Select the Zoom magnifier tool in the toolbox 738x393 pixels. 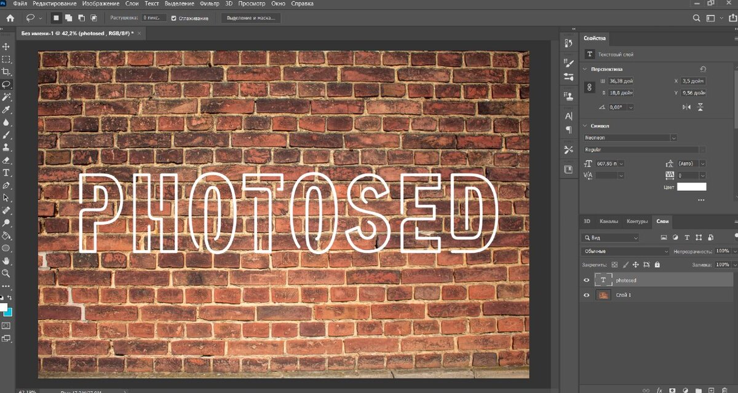pos(6,273)
